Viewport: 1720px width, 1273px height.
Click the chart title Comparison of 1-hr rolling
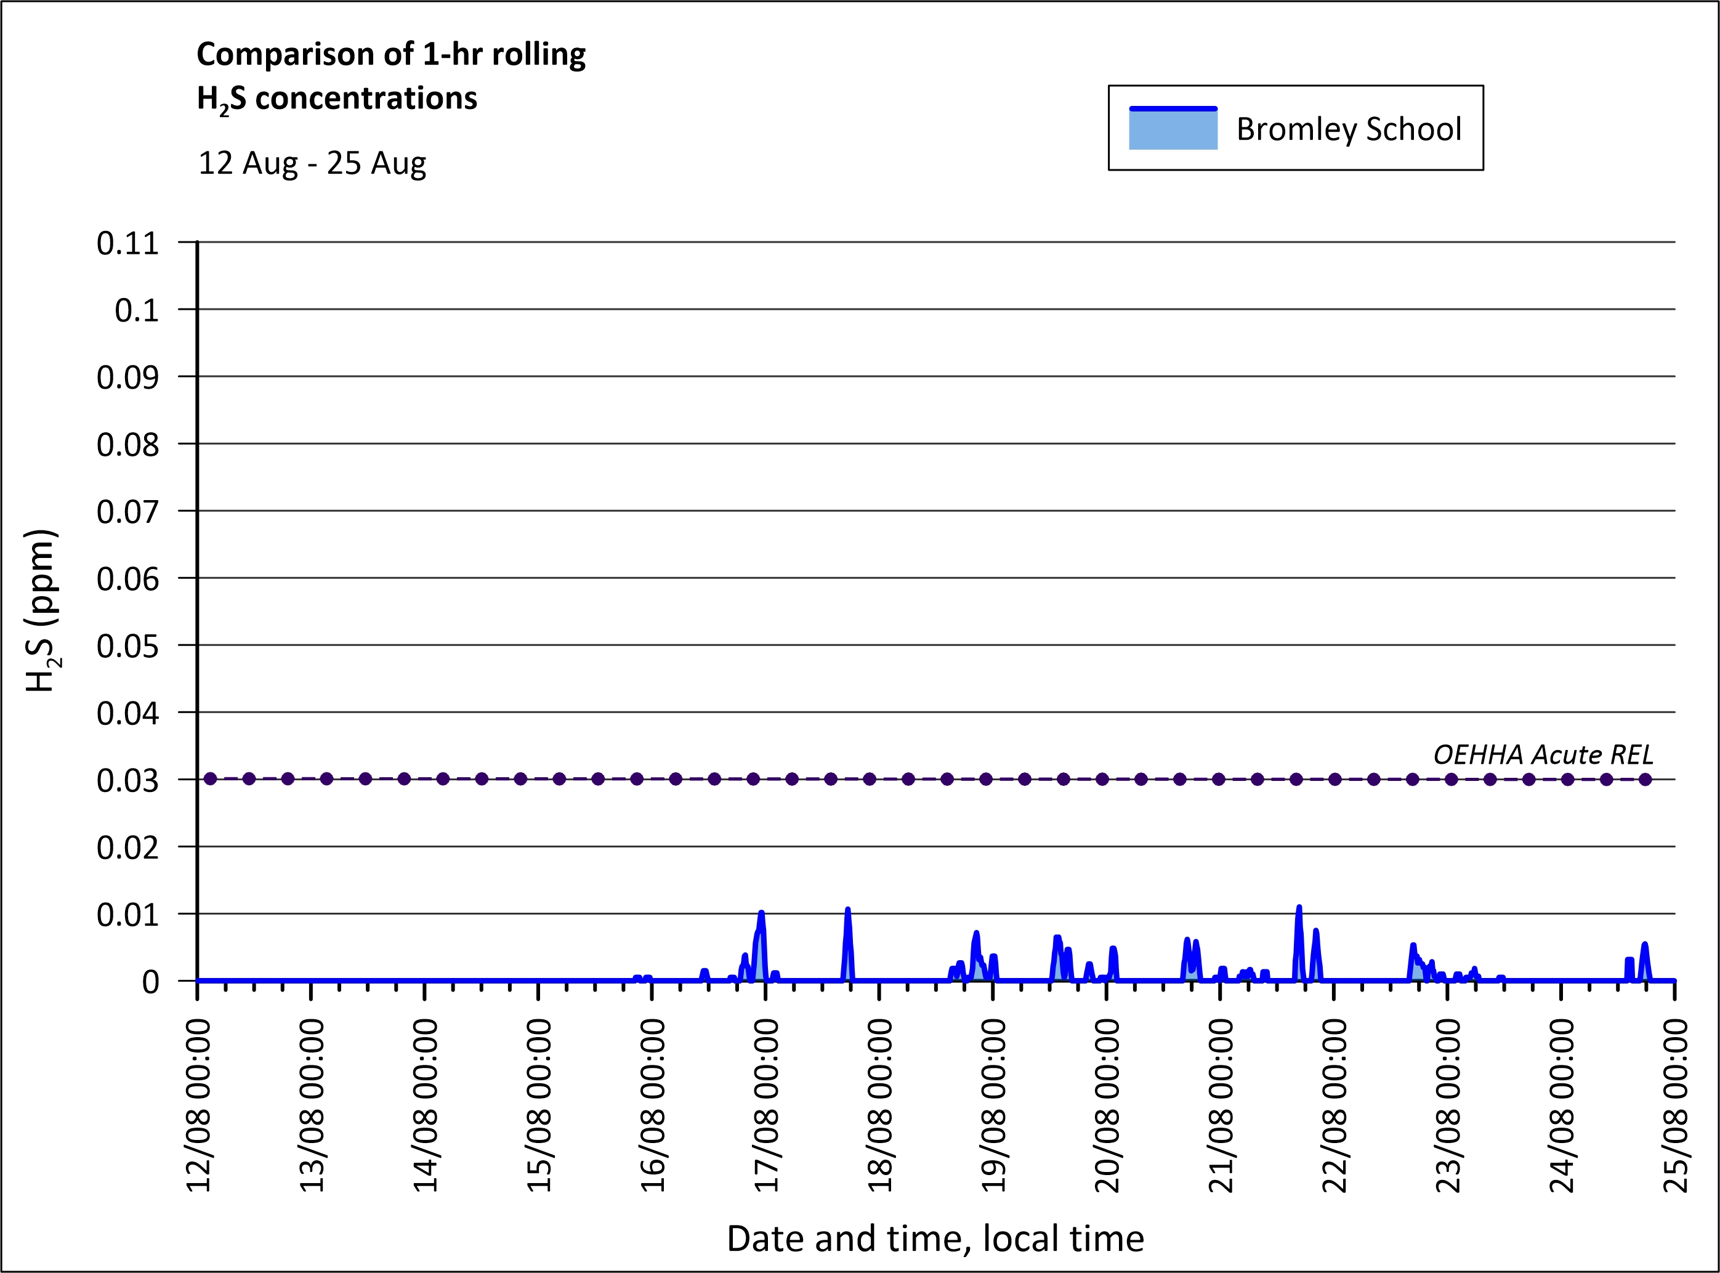(x=390, y=55)
